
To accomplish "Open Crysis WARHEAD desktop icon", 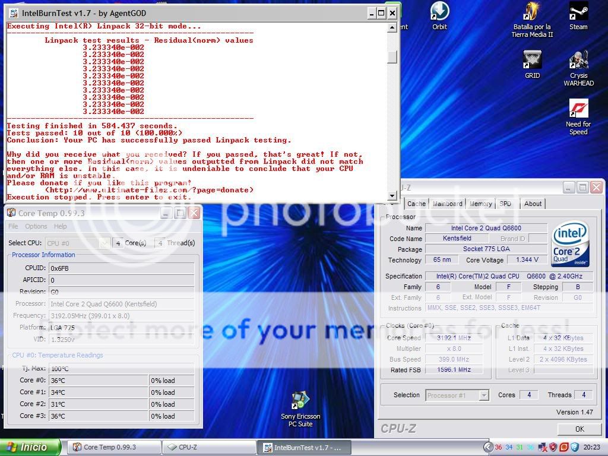I will click(x=578, y=68).
